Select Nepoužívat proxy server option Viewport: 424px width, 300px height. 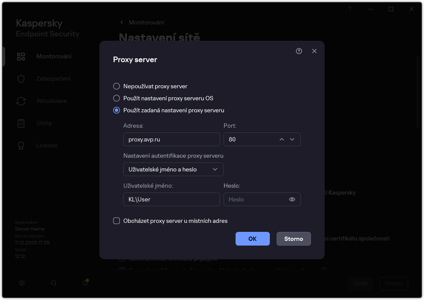coord(116,86)
